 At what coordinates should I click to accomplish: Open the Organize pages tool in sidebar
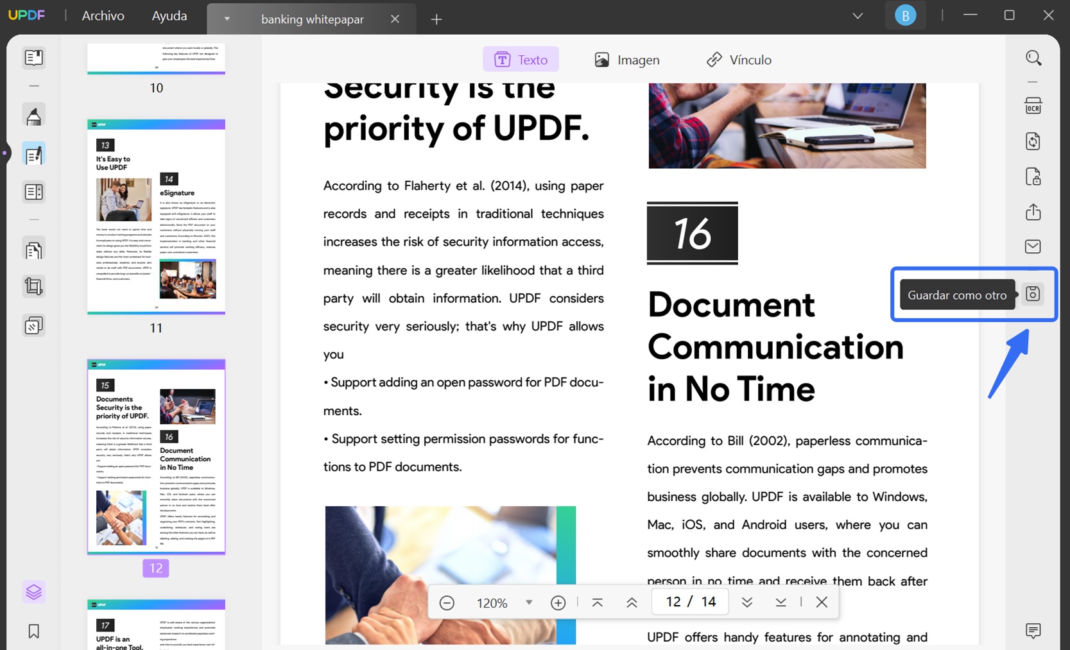33,250
